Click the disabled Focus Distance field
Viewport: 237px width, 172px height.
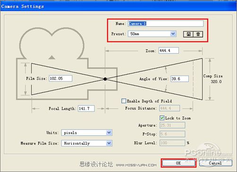(169, 108)
